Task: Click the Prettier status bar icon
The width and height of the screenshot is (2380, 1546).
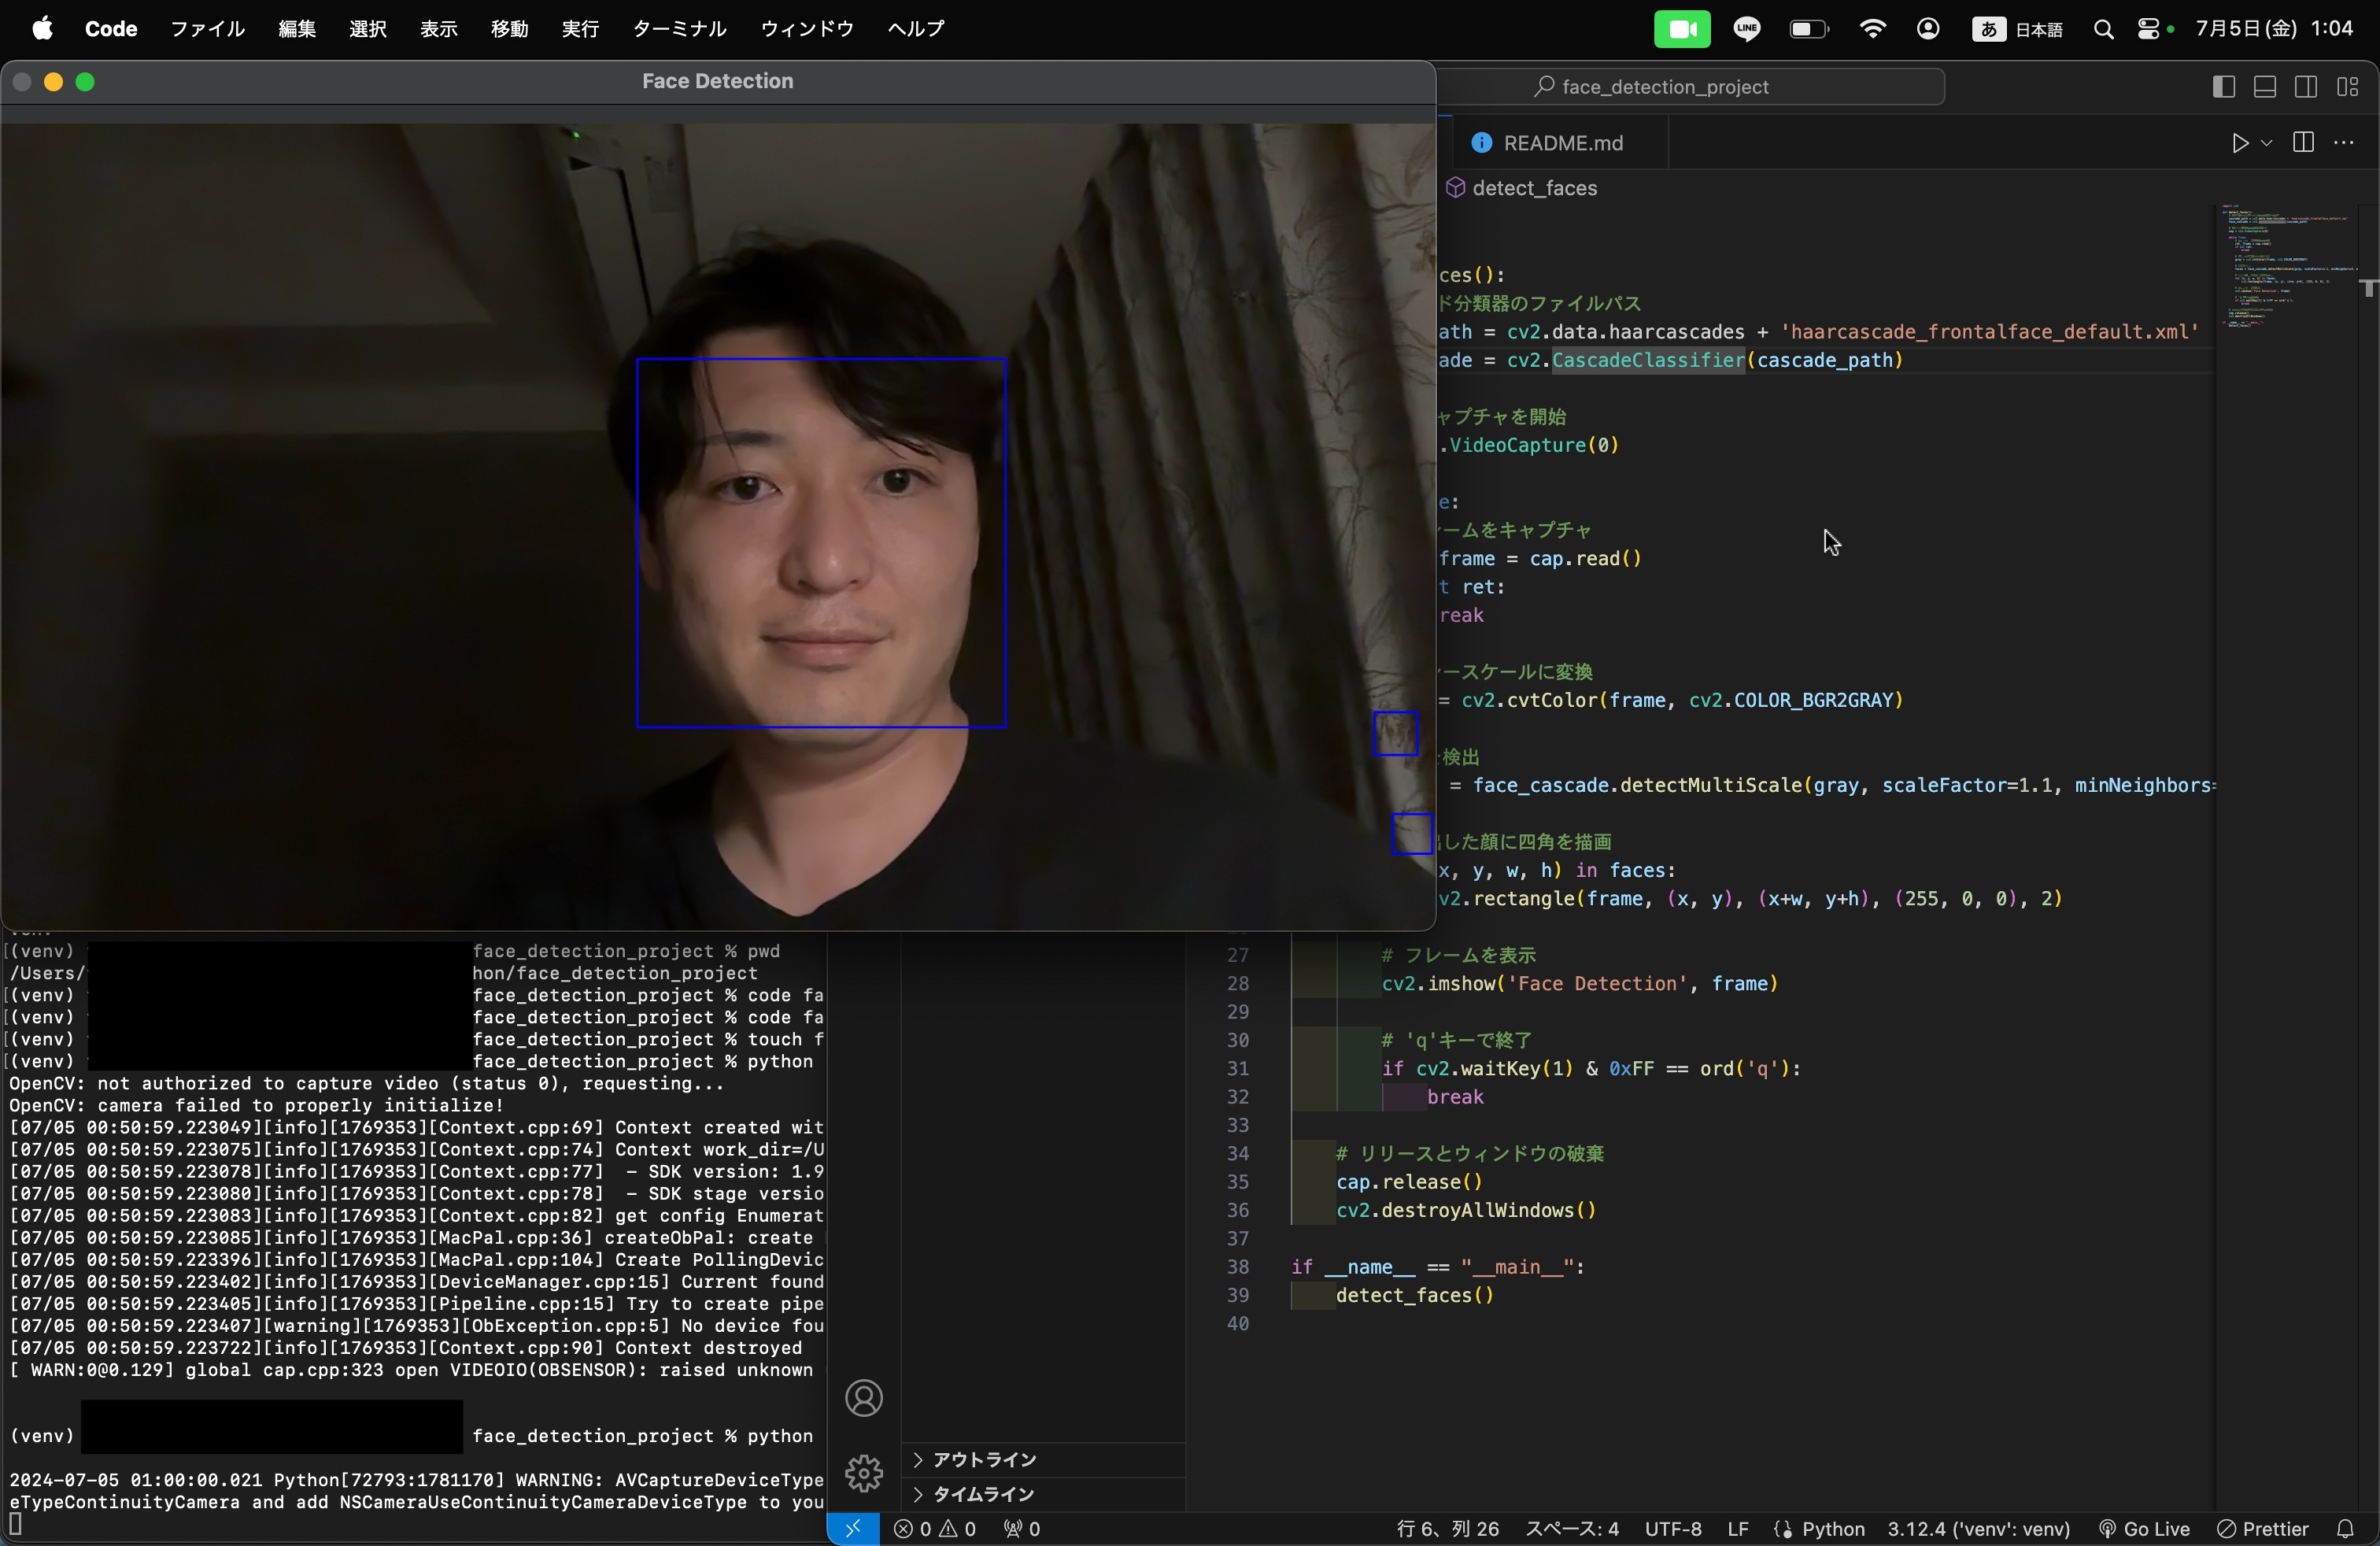Action: pos(2263,1529)
